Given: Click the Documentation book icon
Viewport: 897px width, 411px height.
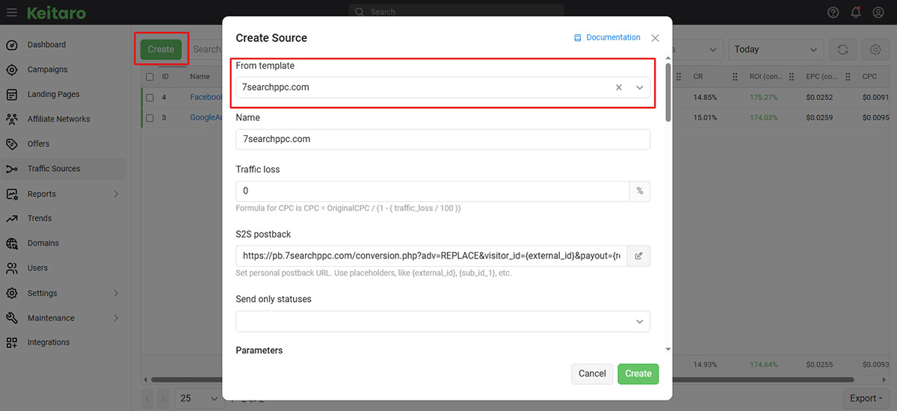Looking at the screenshot, I should click(578, 37).
